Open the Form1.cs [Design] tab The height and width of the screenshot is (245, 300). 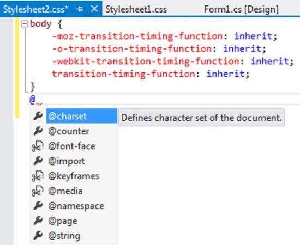point(241,9)
